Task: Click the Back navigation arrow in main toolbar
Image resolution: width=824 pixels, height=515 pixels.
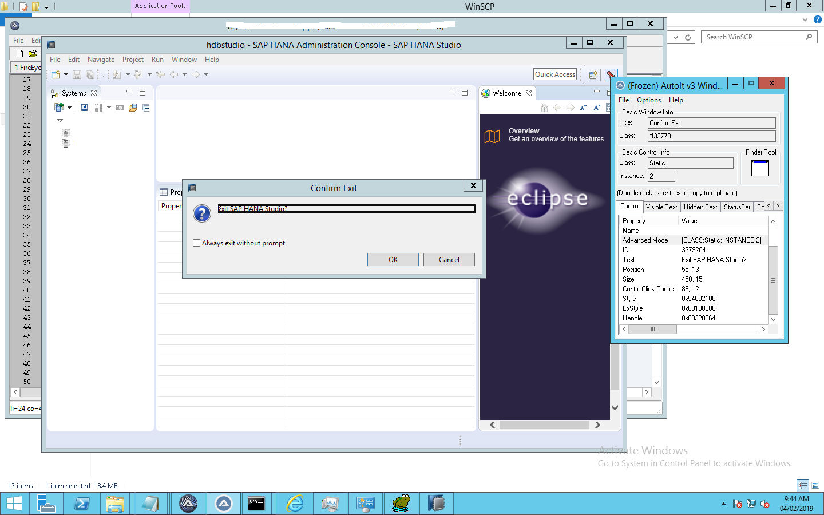Action: (x=174, y=74)
